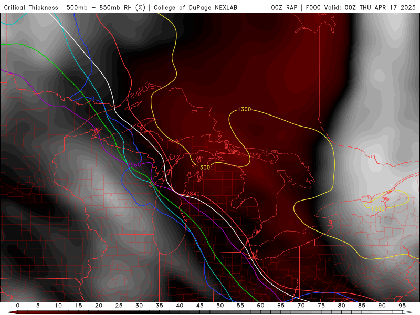Click the "90" value on the color scale
Viewport: 420px width, 315px height.
pyautogui.click(x=382, y=306)
